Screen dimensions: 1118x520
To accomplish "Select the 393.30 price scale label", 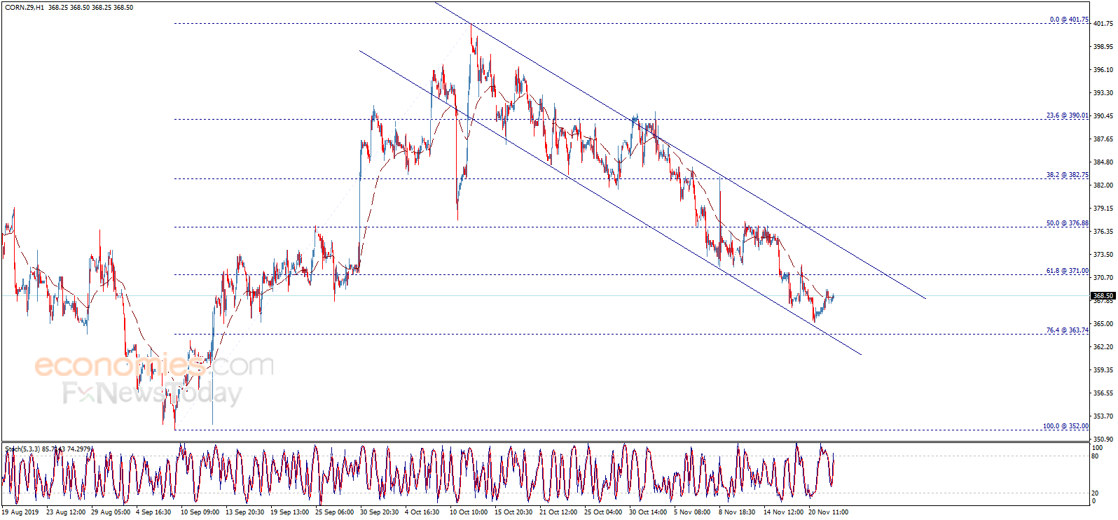I will (x=1103, y=93).
